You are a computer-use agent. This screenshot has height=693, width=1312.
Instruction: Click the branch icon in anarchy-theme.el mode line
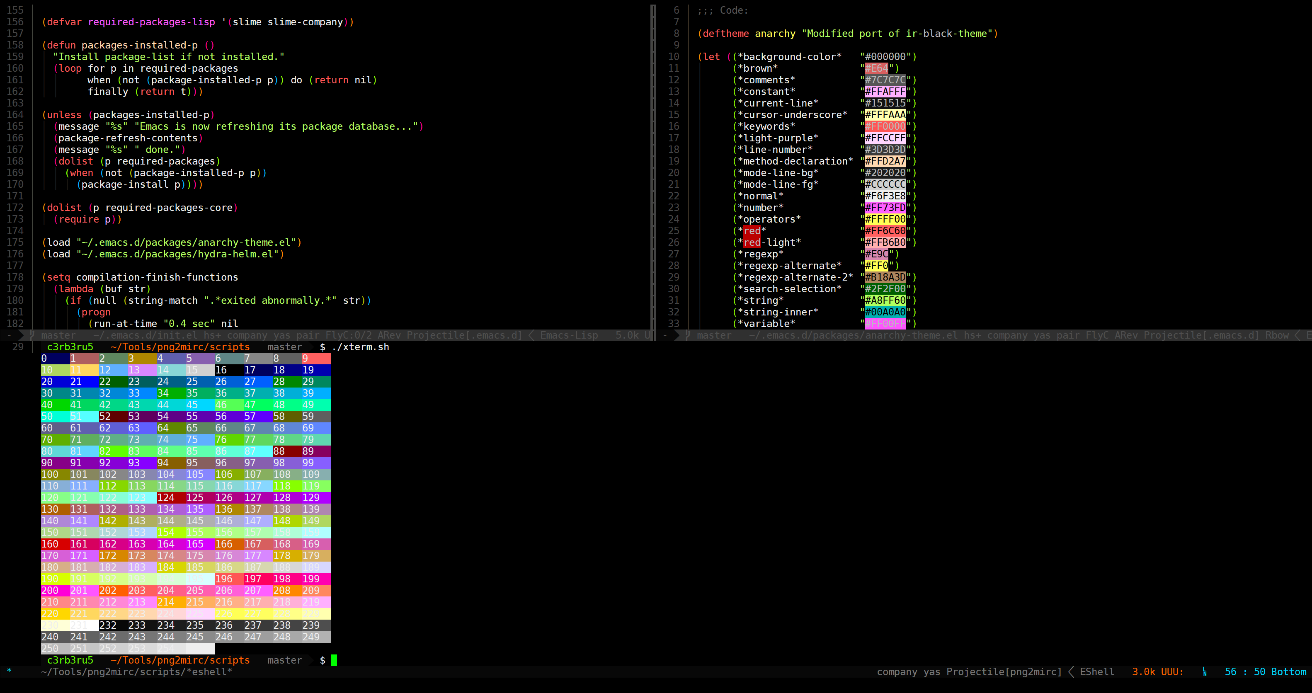tap(688, 335)
